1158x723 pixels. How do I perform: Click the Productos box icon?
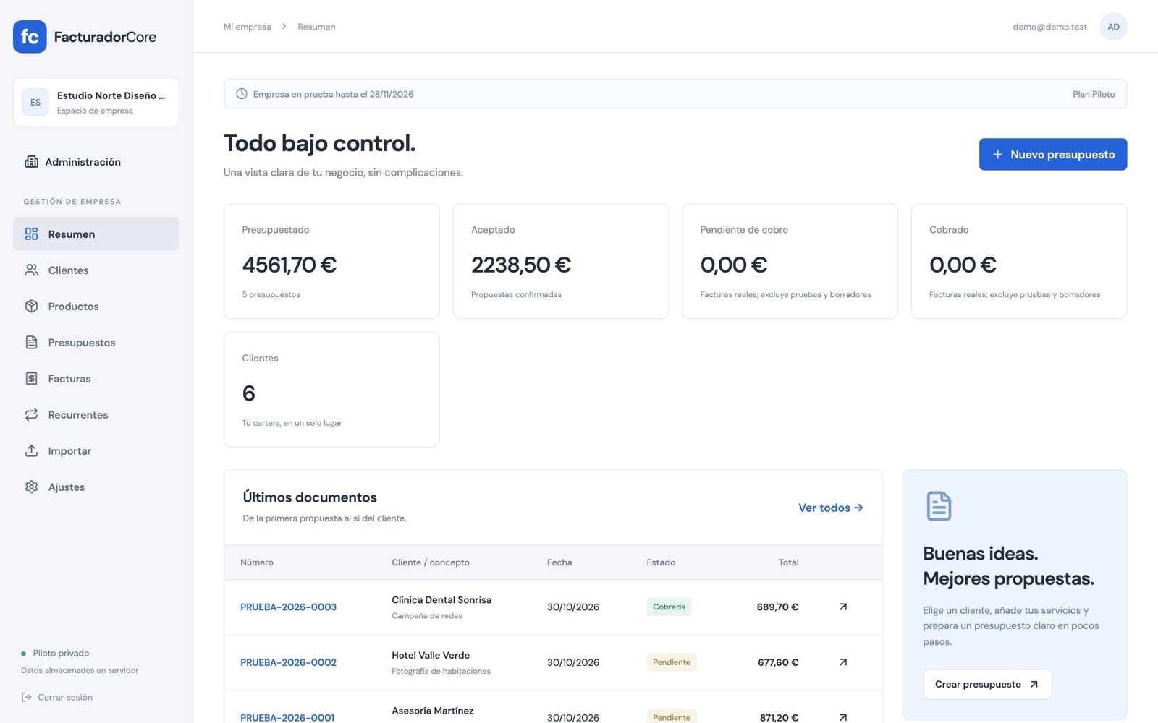31,307
